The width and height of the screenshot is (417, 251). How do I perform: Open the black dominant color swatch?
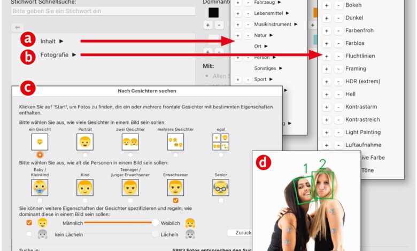point(213,12)
